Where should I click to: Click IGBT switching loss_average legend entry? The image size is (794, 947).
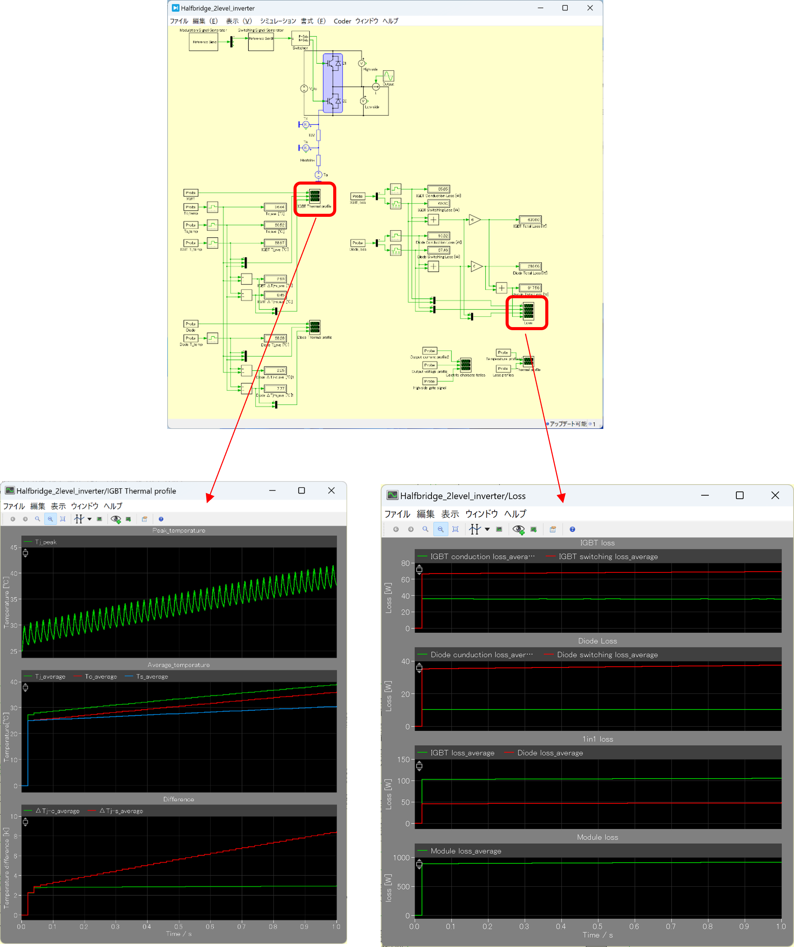click(608, 556)
